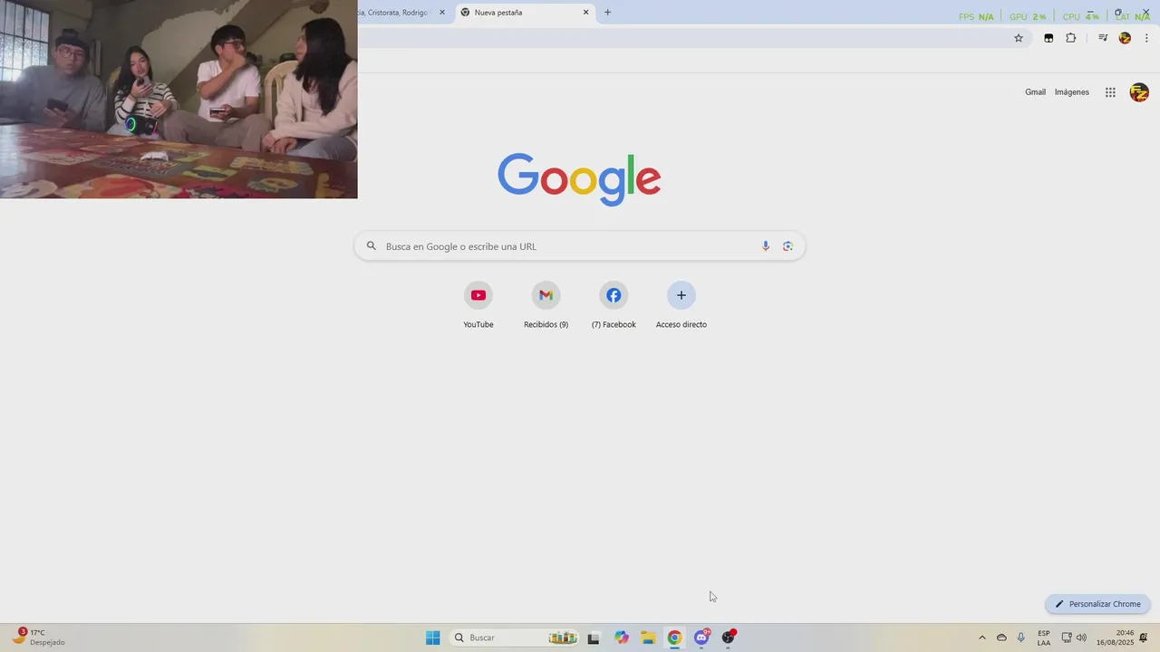
Task: Open the 17°C Despejado weather widget
Action: [x=38, y=638]
